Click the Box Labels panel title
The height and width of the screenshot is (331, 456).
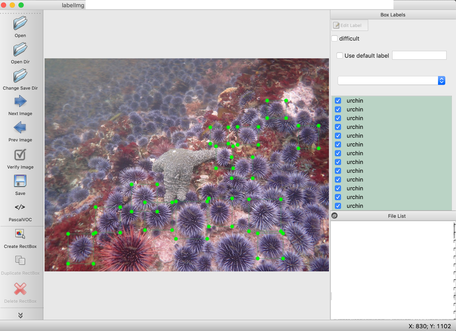coord(393,15)
